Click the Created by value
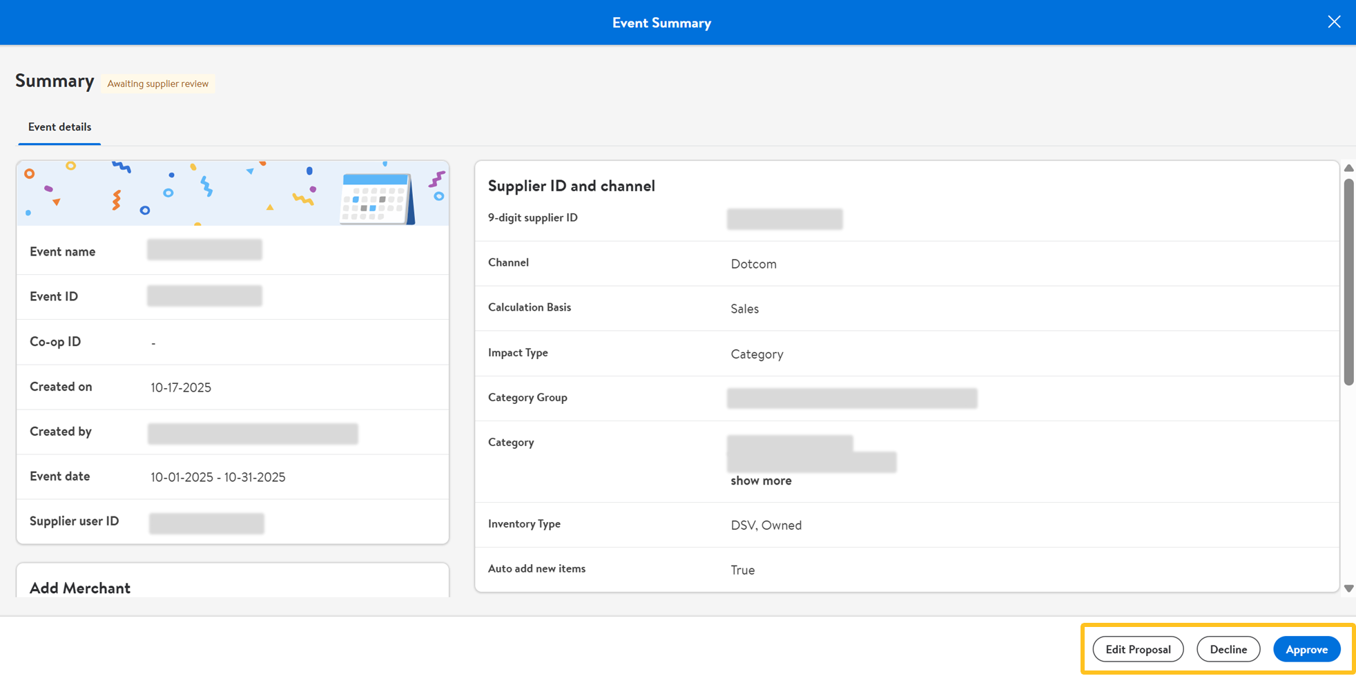 pyautogui.click(x=253, y=434)
